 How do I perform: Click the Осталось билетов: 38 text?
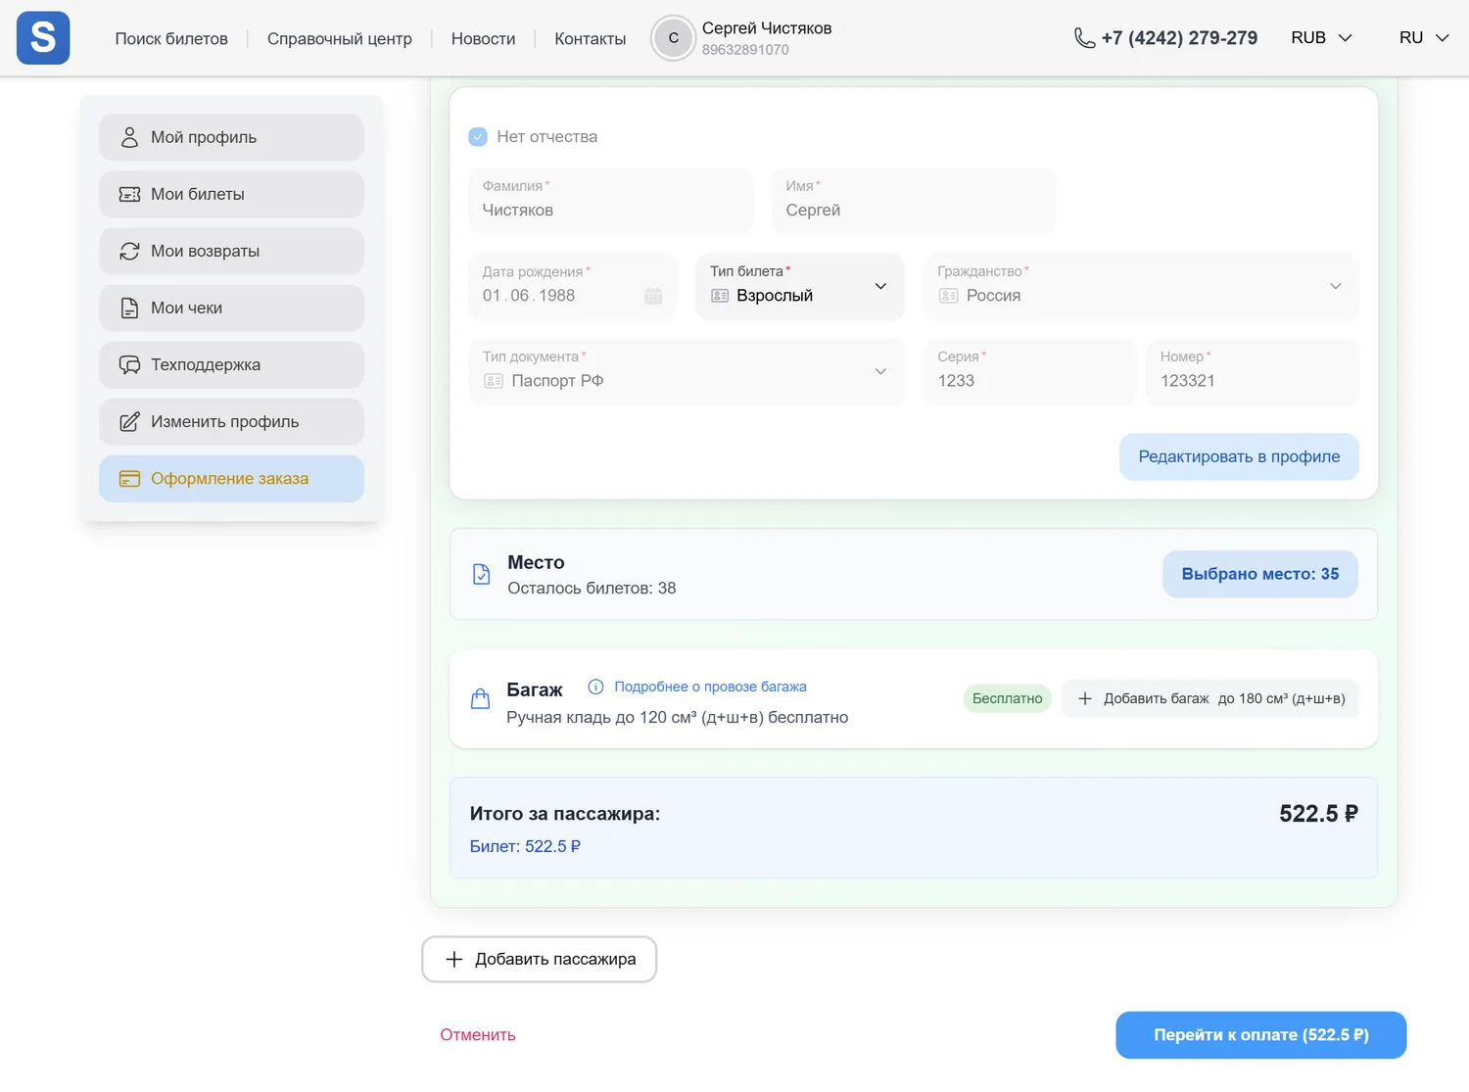coord(592,589)
